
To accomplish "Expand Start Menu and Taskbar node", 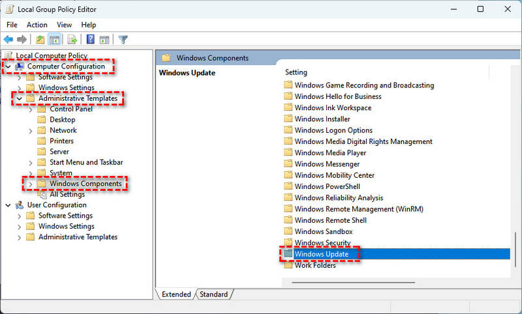I will [x=31, y=163].
